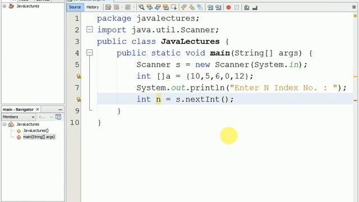Click 'main' method name in code
This screenshot has height=202, width=359.
point(220,53)
